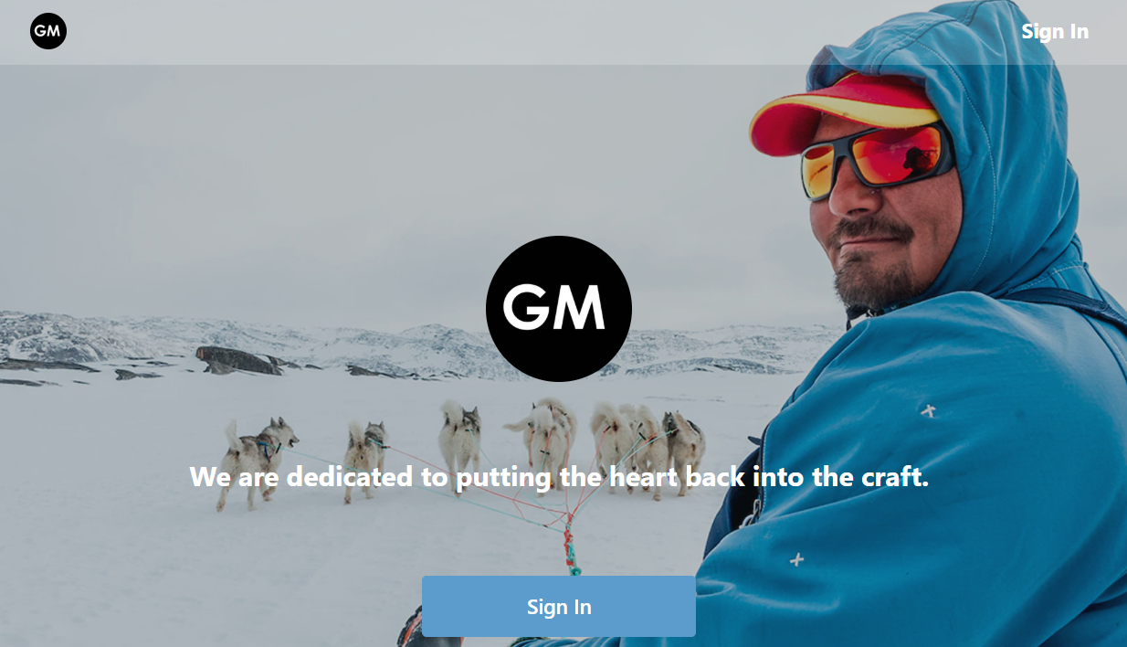Click the leftmost sled dog in photo
This screenshot has width=1127, height=647.
258,460
